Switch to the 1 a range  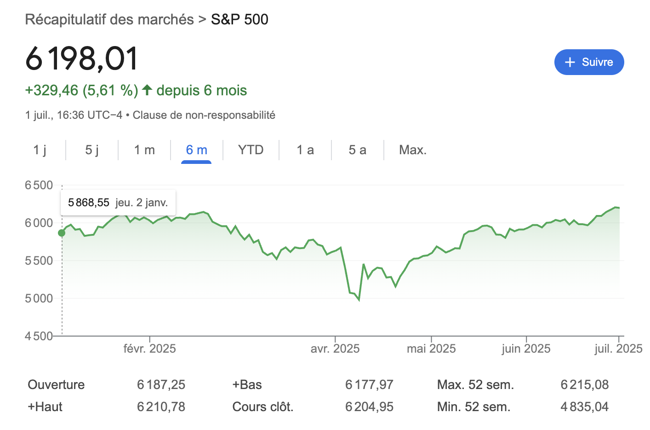tap(305, 150)
